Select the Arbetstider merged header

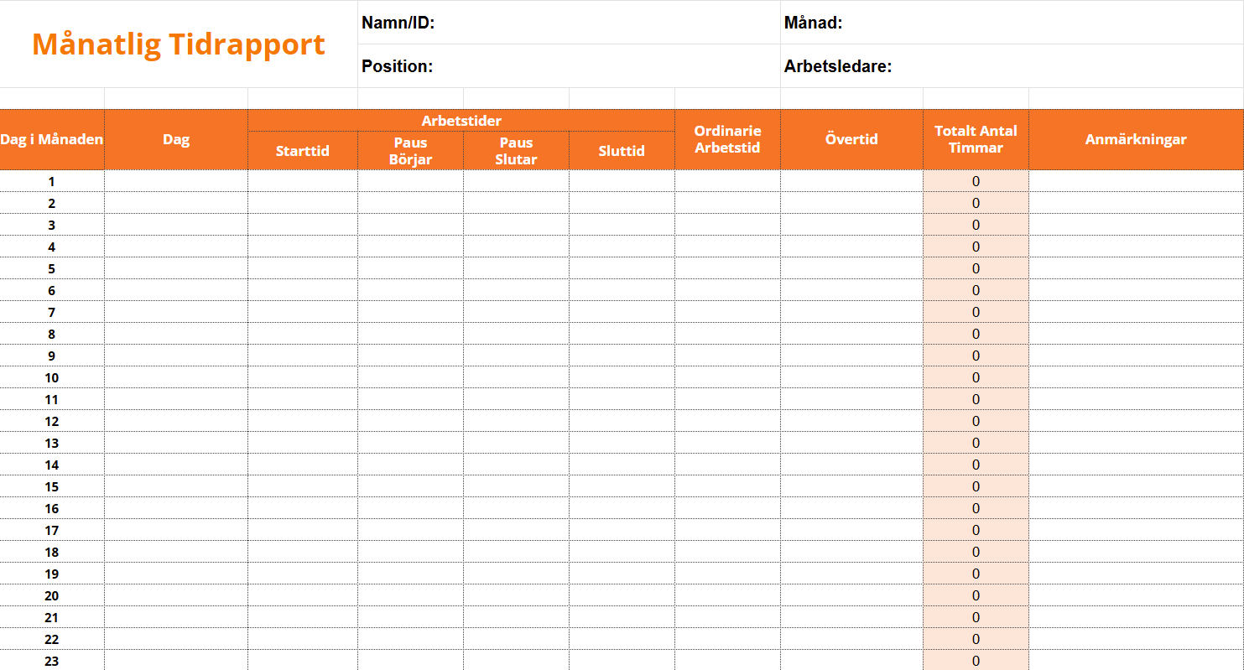[461, 121]
